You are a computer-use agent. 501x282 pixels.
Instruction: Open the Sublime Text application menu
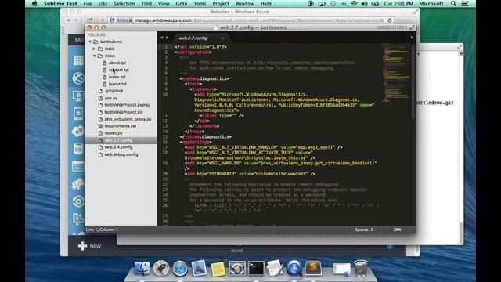click(x=60, y=4)
